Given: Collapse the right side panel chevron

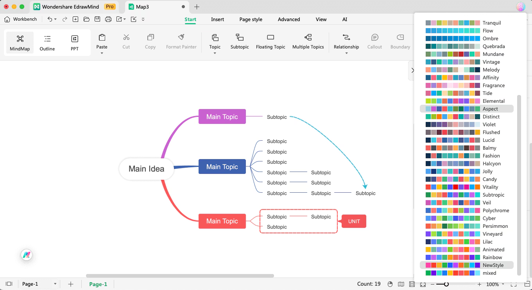Looking at the screenshot, I should tap(412, 70).
